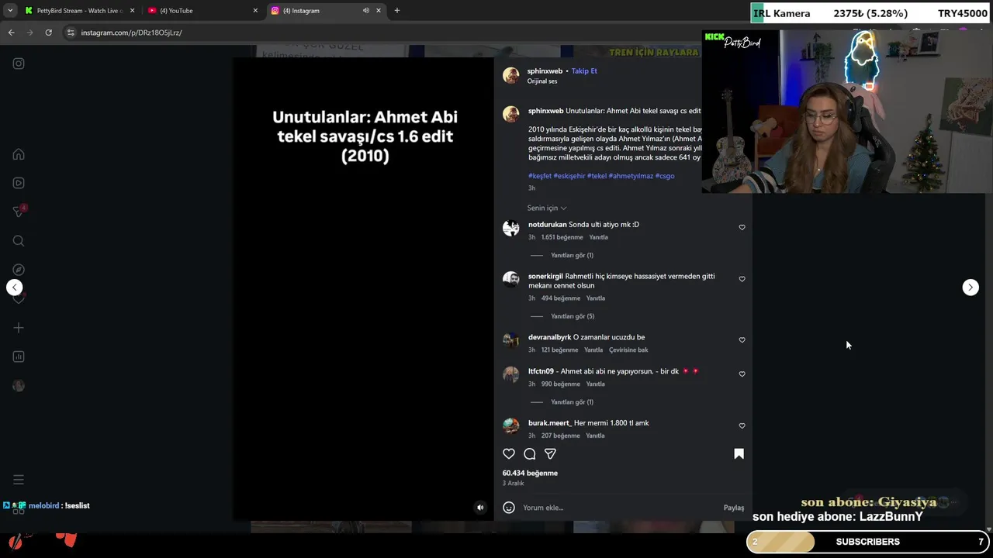Open Create plus icon in sidebar

(19, 328)
